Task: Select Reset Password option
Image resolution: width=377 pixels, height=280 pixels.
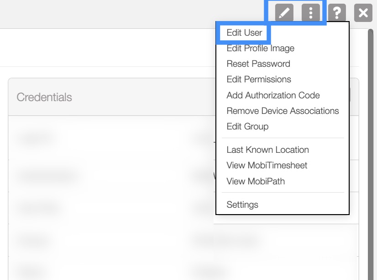Action: point(258,64)
